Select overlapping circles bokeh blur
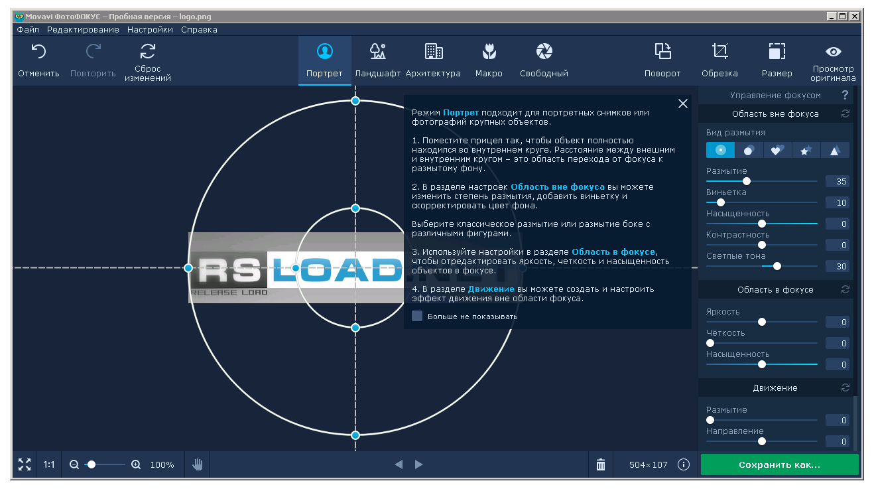The height and width of the screenshot is (489, 872). coord(749,150)
